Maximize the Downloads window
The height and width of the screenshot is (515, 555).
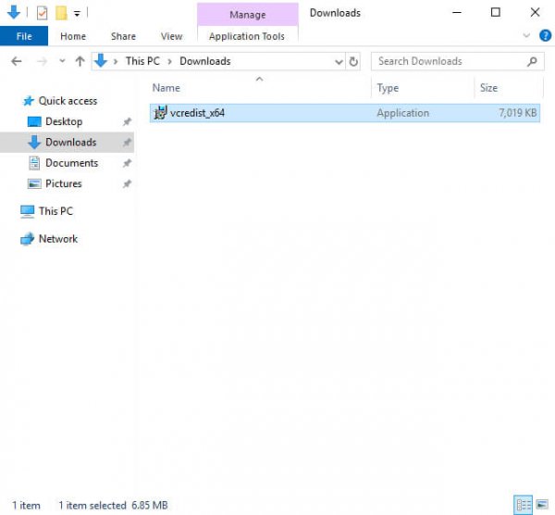[496, 12]
